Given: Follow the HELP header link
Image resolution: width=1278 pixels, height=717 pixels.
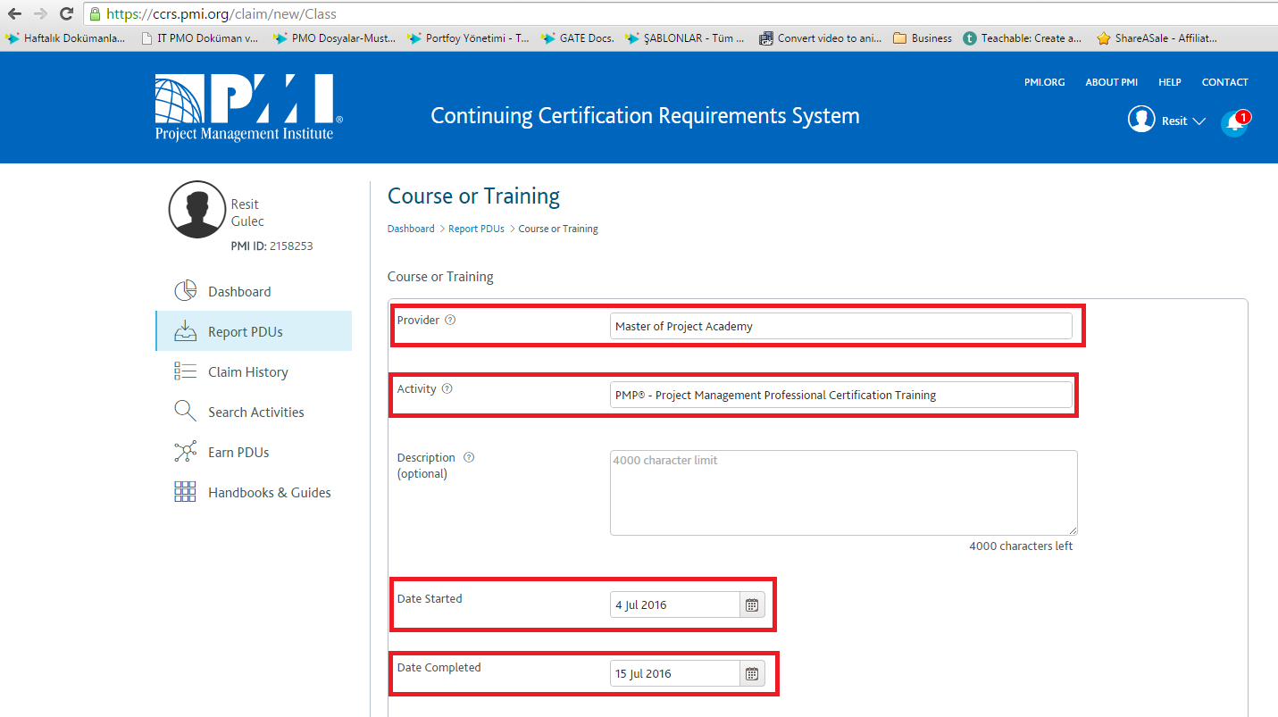Looking at the screenshot, I should pos(1169,82).
